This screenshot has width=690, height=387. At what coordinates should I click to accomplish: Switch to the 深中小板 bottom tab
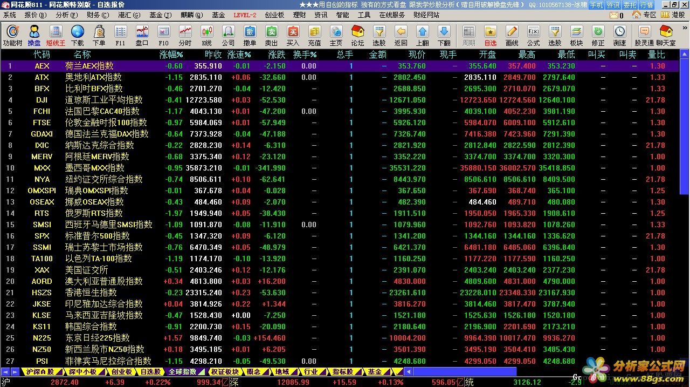[x=83, y=372]
